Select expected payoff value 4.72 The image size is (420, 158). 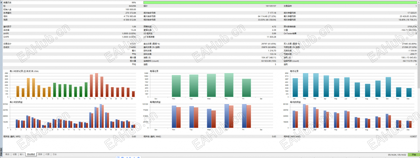pos(274,27)
